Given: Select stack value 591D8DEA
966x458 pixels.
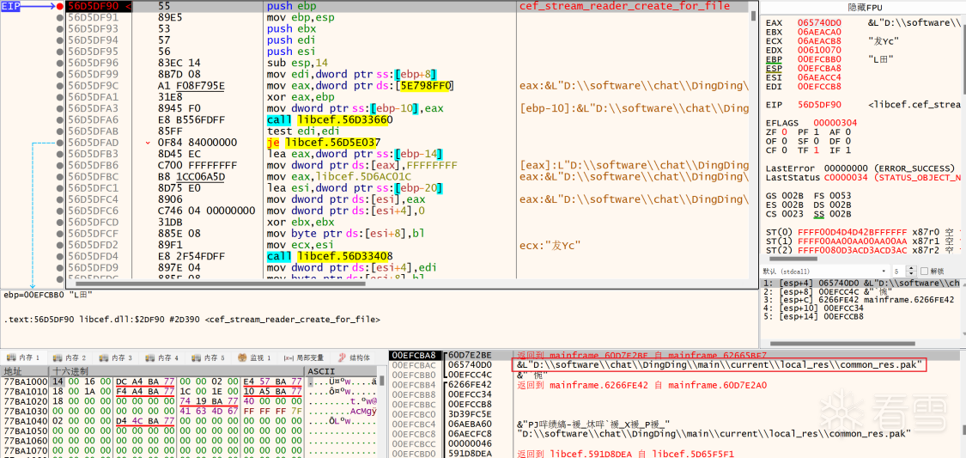Looking at the screenshot, I should [x=470, y=454].
